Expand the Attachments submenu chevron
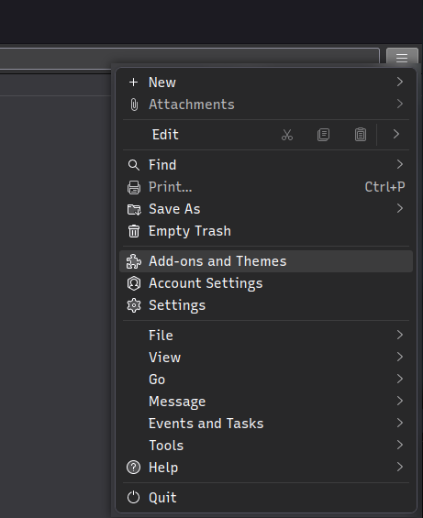 coord(400,105)
